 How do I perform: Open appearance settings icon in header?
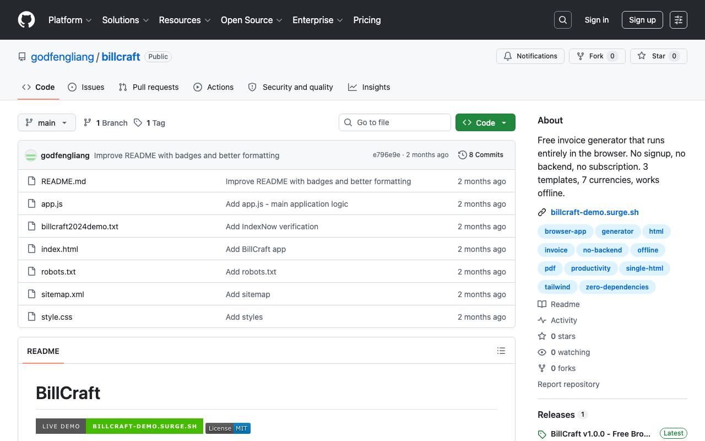(679, 20)
